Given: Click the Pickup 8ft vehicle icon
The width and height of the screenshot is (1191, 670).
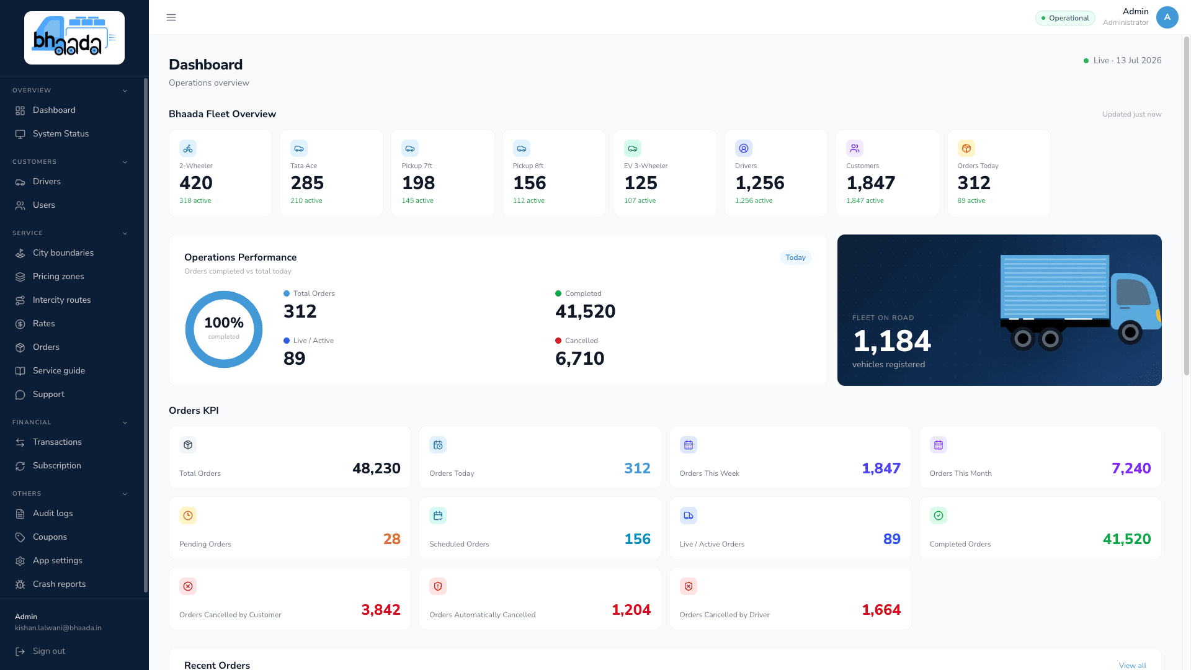Looking at the screenshot, I should (x=522, y=148).
